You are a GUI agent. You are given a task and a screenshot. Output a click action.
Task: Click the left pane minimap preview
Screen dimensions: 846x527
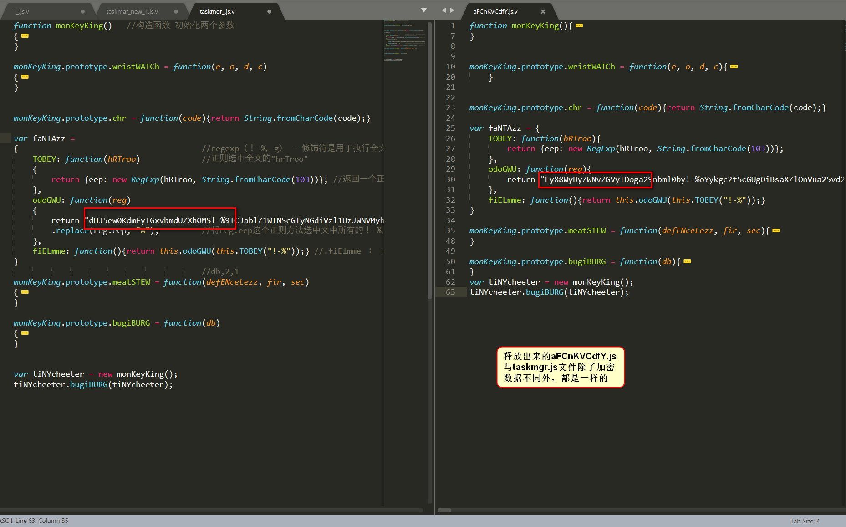pos(405,40)
